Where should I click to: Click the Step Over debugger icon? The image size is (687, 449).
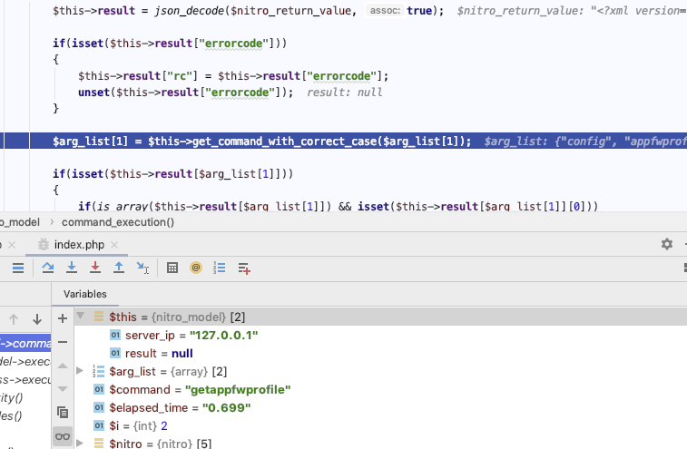click(x=48, y=268)
